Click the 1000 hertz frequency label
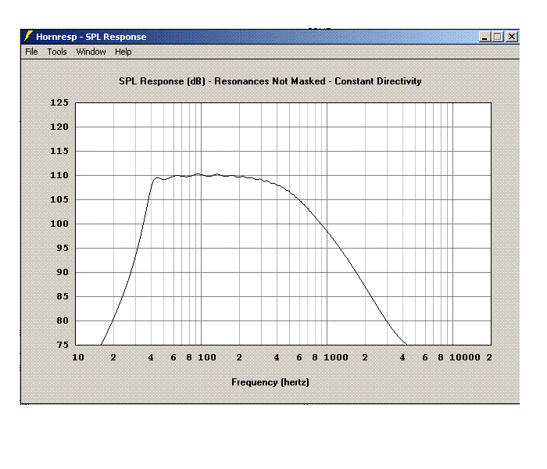Image resolution: width=547 pixels, height=469 pixels. pos(336,357)
